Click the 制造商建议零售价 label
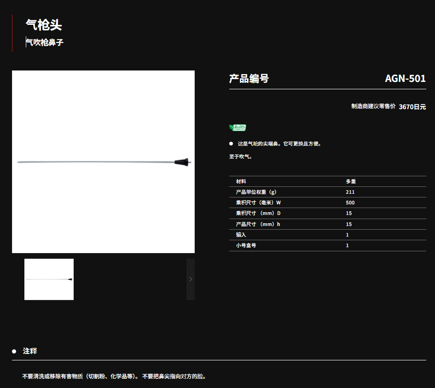The width and height of the screenshot is (435, 388). (373, 106)
